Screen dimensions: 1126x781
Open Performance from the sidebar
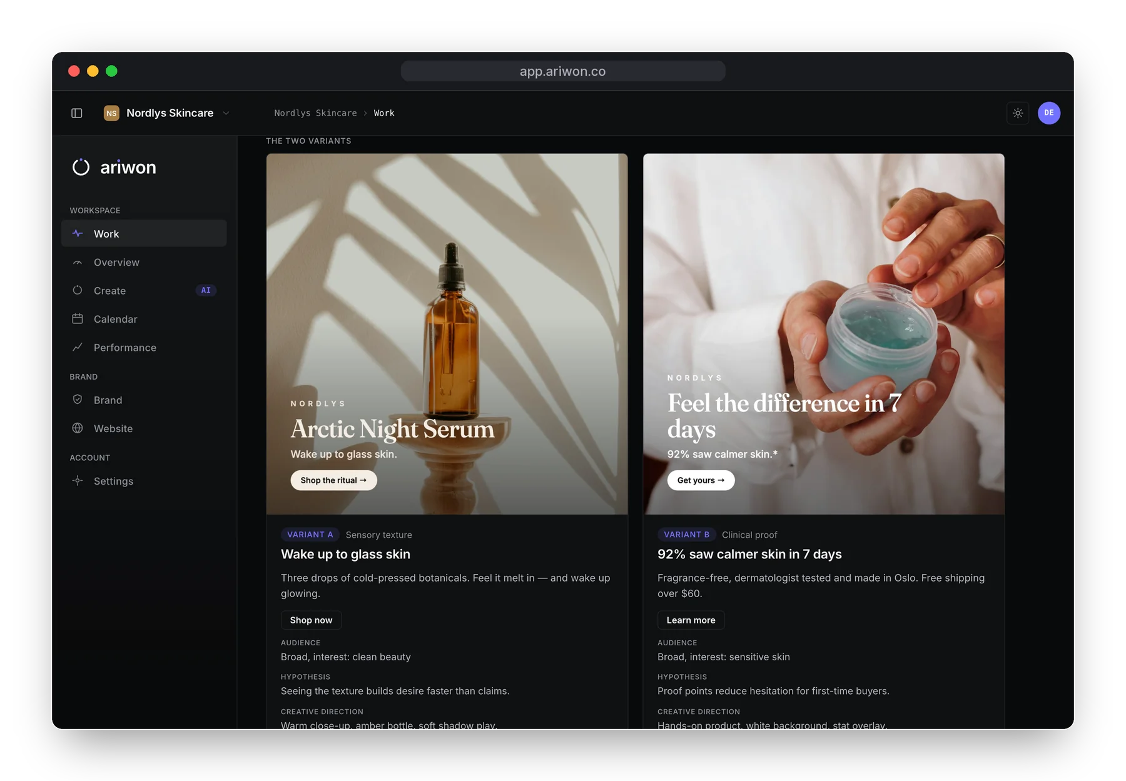tap(144, 348)
